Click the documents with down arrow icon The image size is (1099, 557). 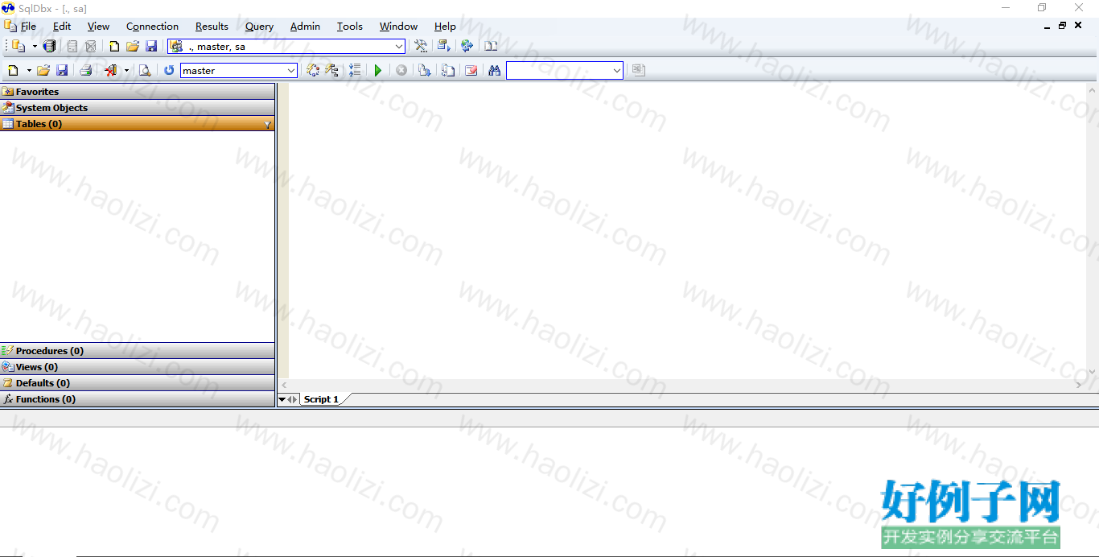coord(425,71)
